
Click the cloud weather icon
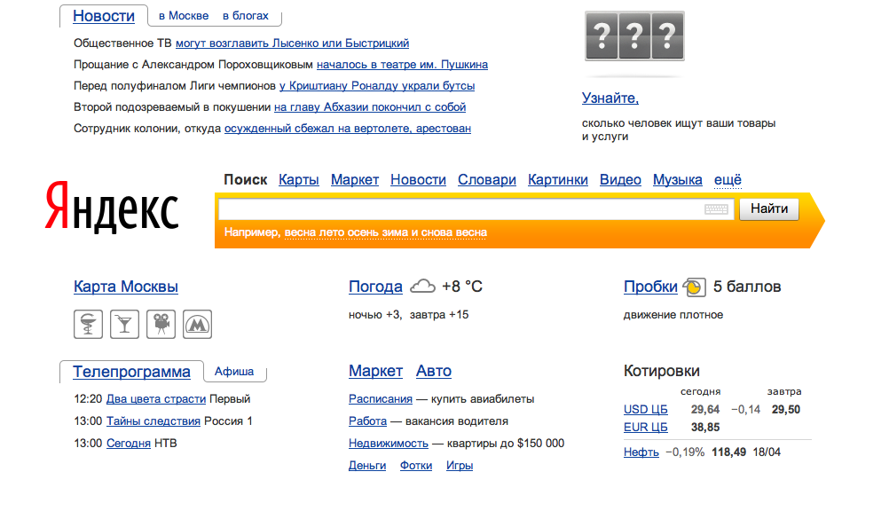pos(422,287)
